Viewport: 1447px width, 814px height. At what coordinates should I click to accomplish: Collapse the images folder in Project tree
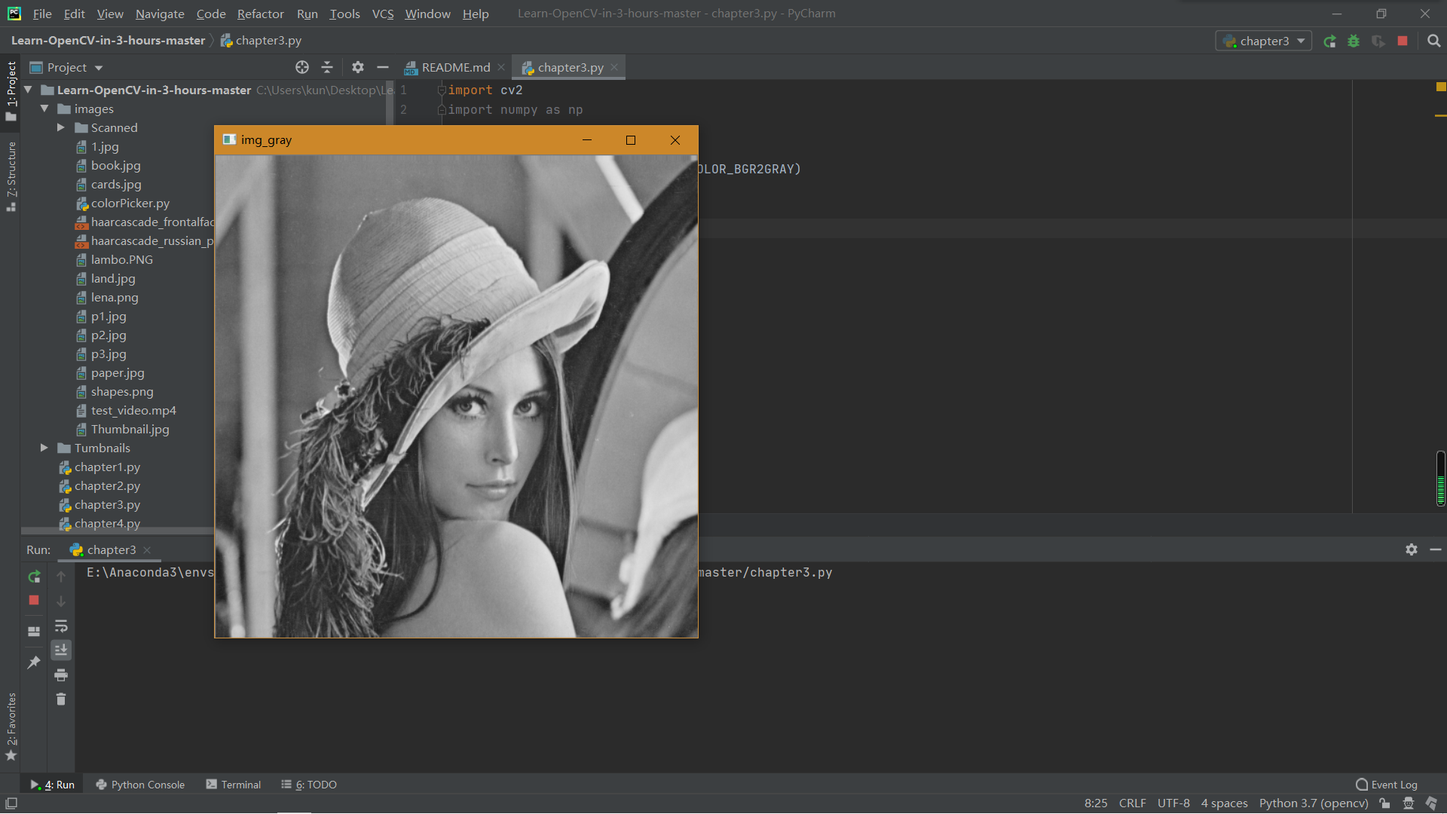44,109
